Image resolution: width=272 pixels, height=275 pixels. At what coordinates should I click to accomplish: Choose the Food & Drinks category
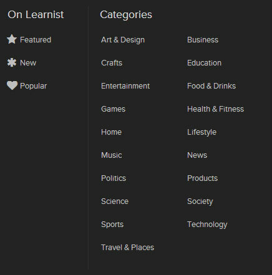tap(211, 86)
